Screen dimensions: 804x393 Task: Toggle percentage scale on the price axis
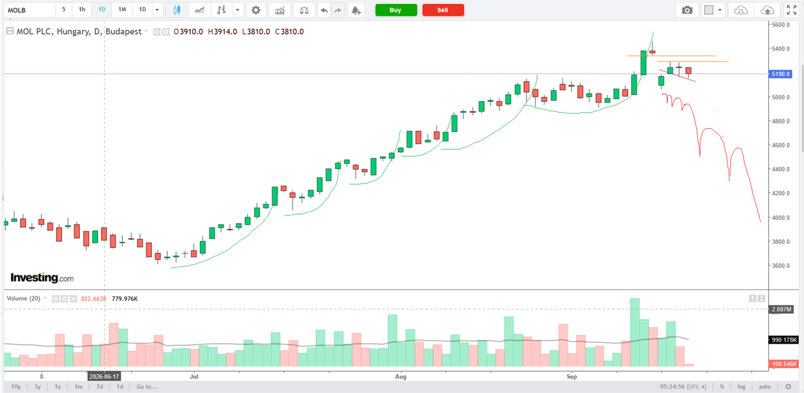[x=722, y=387]
